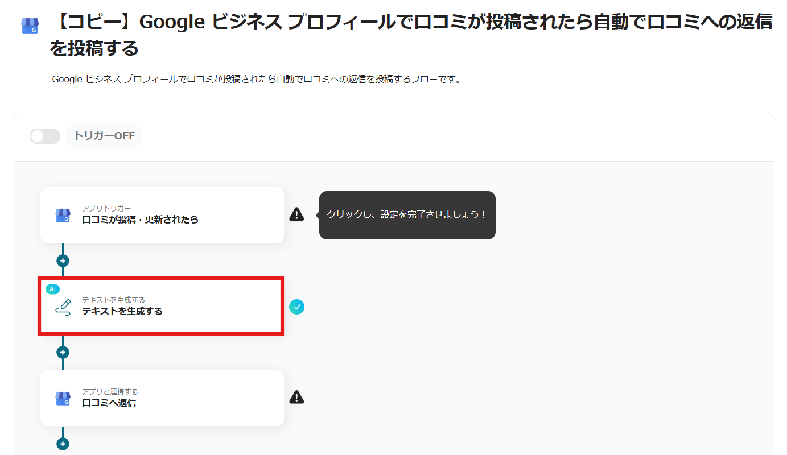Click the クリックし、設定を完了させましょう！ tooltip
This screenshot has width=787, height=455.
click(x=407, y=215)
